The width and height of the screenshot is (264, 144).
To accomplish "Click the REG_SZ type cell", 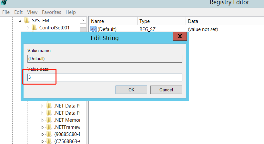I will 147,29.
